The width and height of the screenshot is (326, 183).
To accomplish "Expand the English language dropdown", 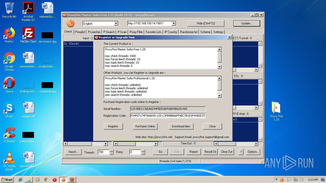I will pyautogui.click(x=116, y=23).
